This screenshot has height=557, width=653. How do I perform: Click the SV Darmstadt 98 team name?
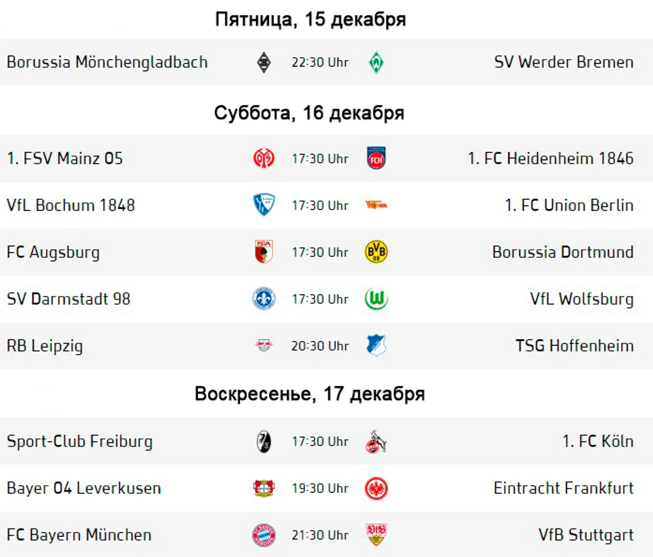coord(68,299)
